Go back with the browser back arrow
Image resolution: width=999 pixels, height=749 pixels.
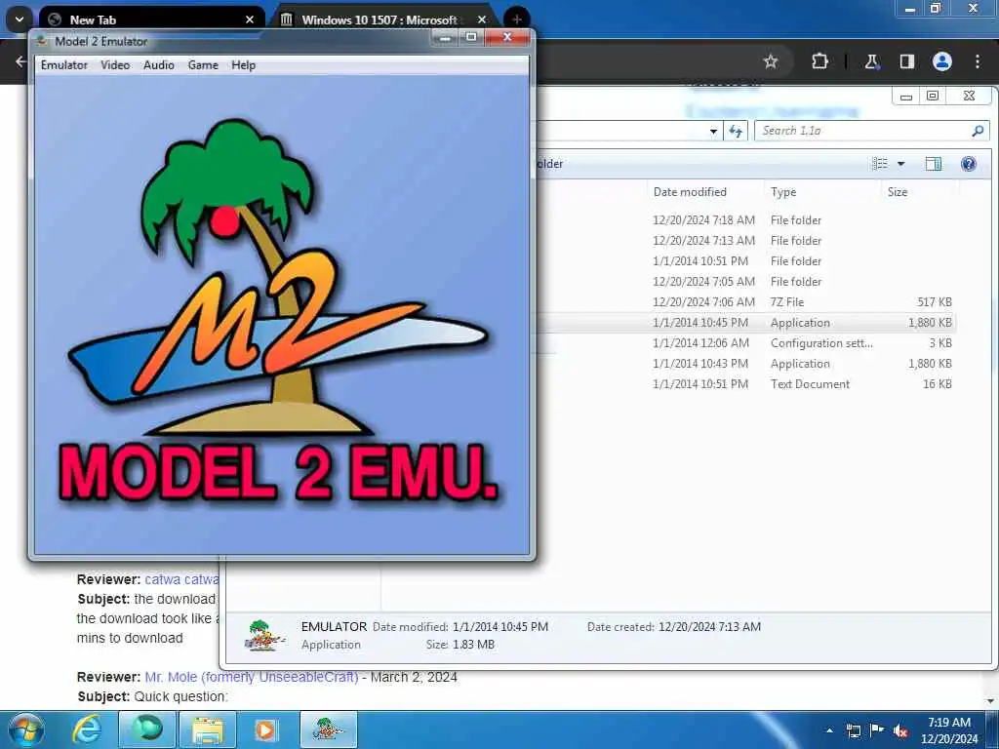tap(20, 61)
